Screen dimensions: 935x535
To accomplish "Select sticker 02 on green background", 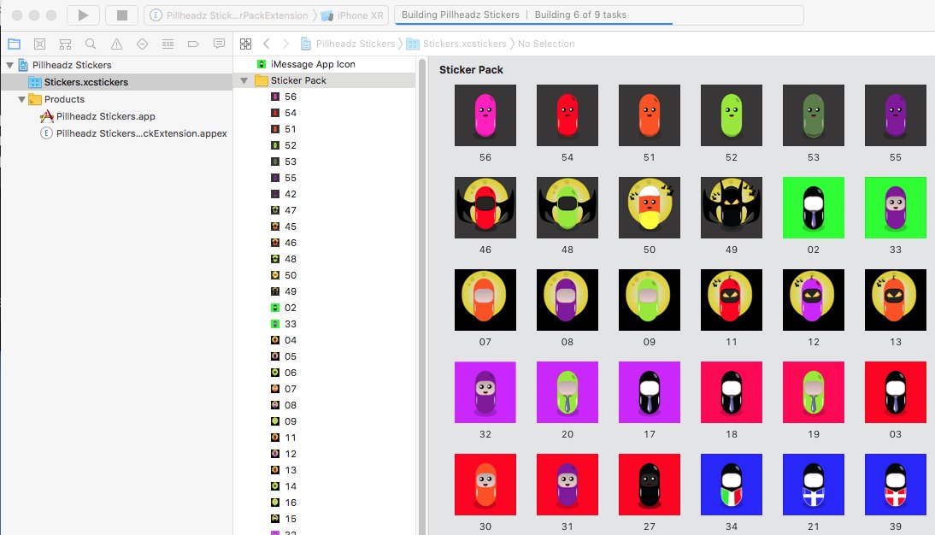I will [814, 208].
